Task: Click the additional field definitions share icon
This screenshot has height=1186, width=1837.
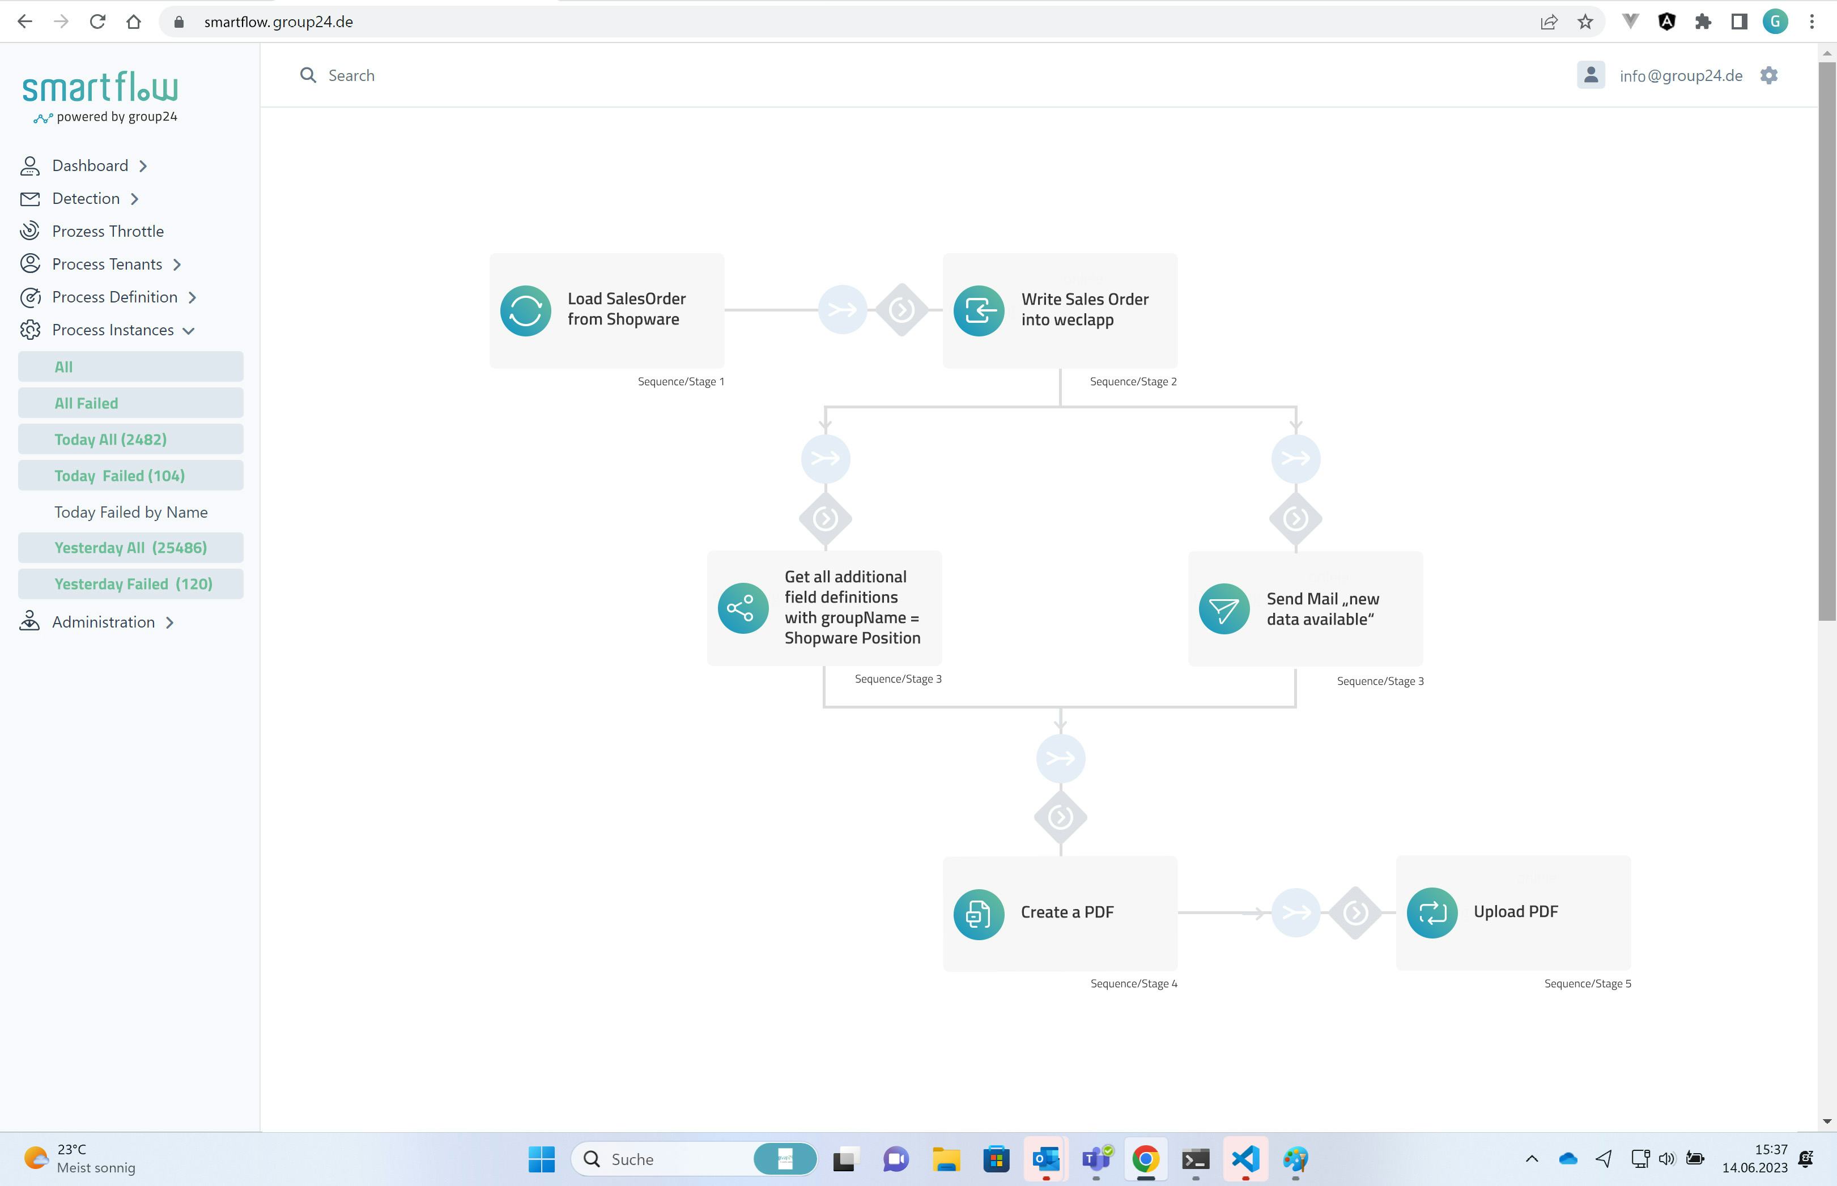Action: point(742,608)
